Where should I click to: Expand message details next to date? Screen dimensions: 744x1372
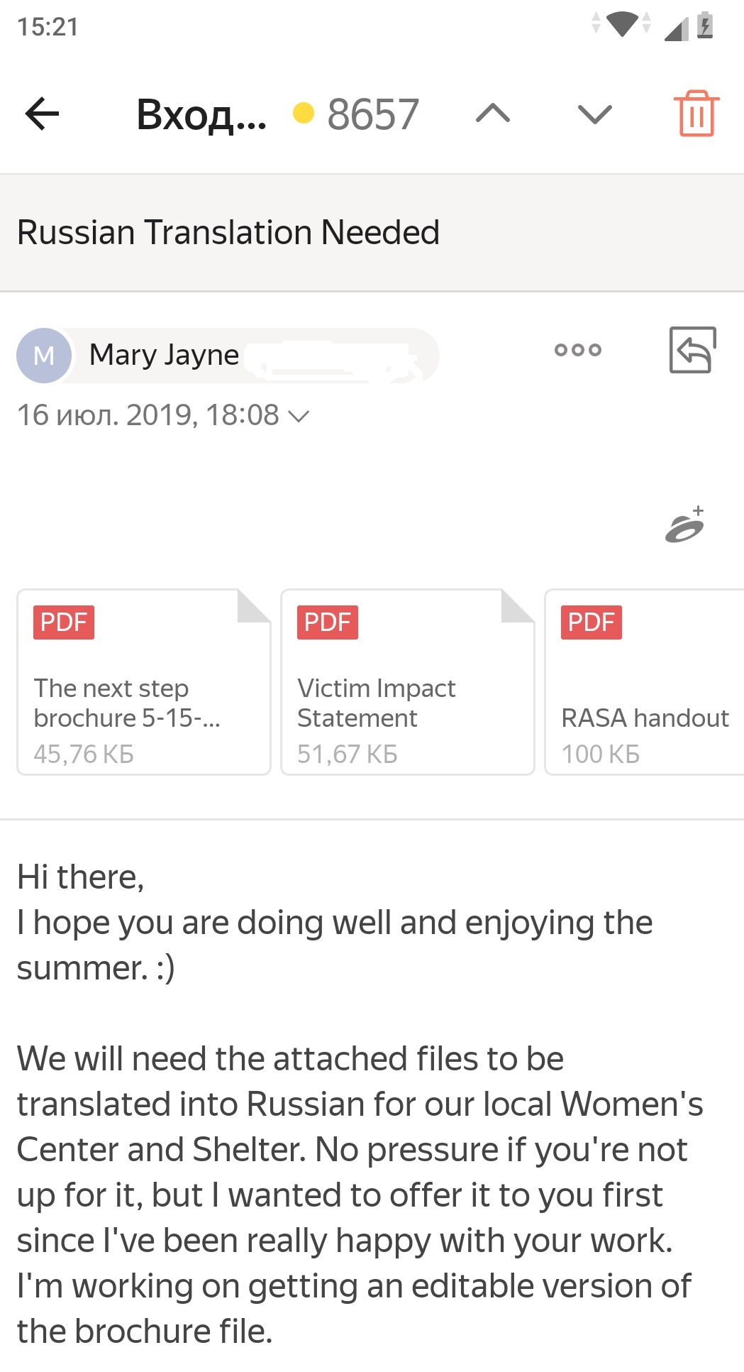[299, 417]
